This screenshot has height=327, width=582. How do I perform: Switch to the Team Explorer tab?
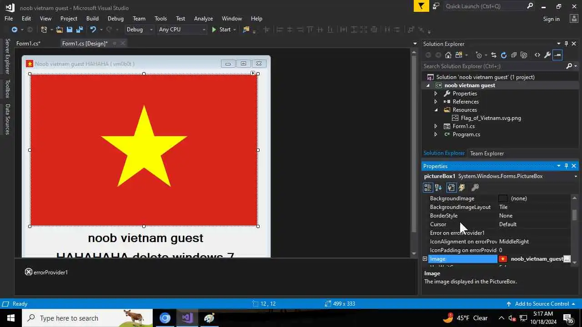[487, 154]
